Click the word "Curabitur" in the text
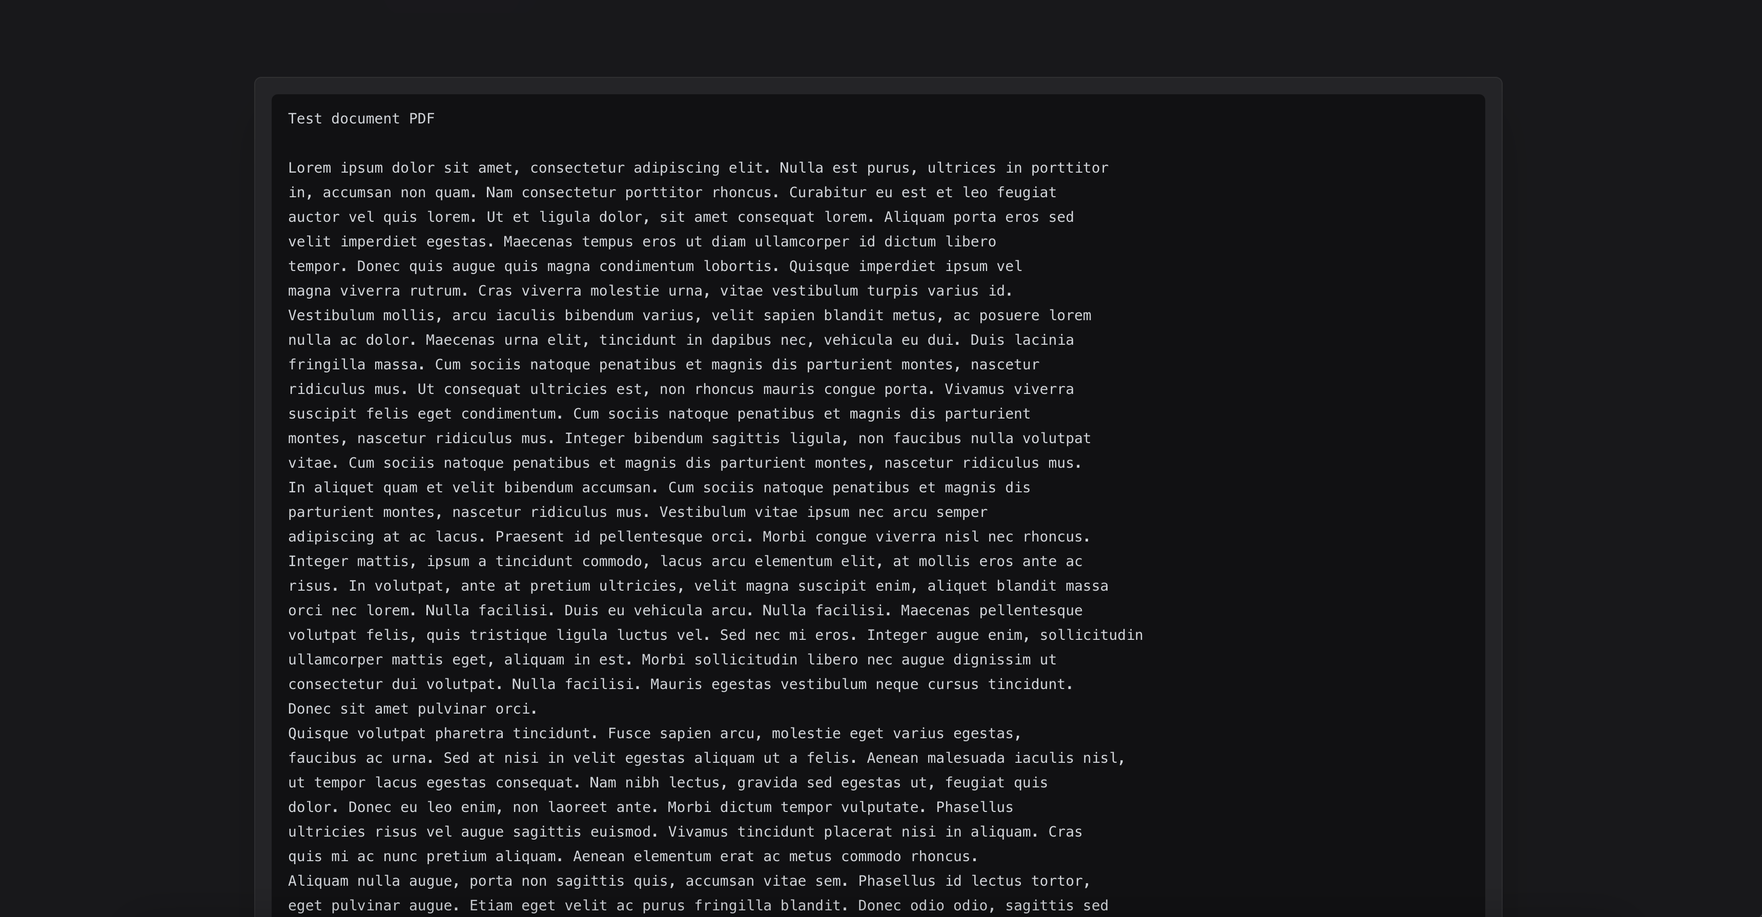1762x917 pixels. pos(828,193)
